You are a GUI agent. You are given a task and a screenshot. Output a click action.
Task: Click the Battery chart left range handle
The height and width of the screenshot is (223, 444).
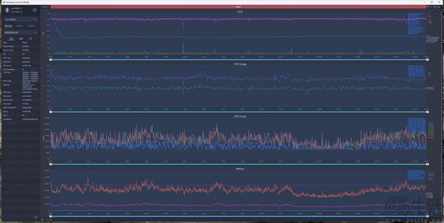coord(51,217)
